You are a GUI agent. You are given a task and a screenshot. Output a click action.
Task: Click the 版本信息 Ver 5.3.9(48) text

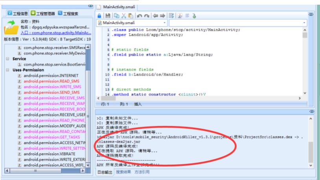47,39
